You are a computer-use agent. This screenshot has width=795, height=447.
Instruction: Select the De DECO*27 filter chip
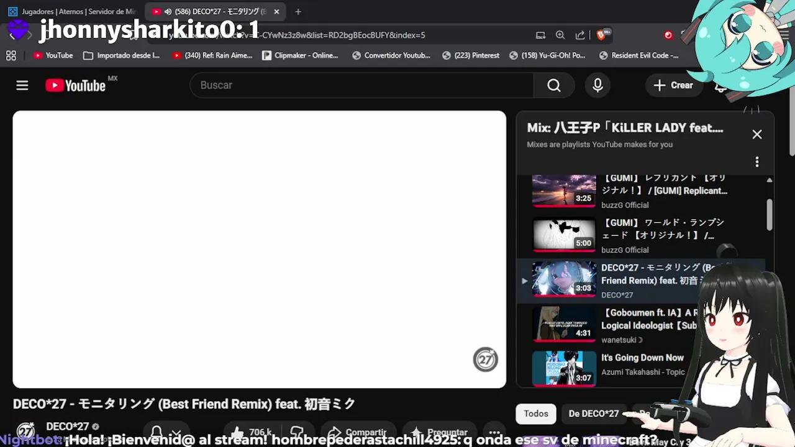point(594,413)
